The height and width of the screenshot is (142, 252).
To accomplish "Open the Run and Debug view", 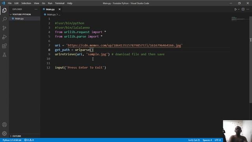I will click(4, 37).
